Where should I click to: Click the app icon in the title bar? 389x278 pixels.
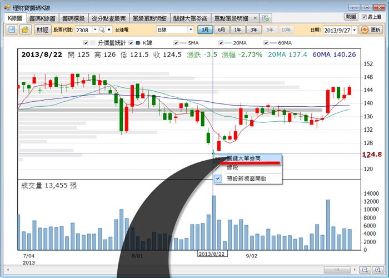click(7, 8)
